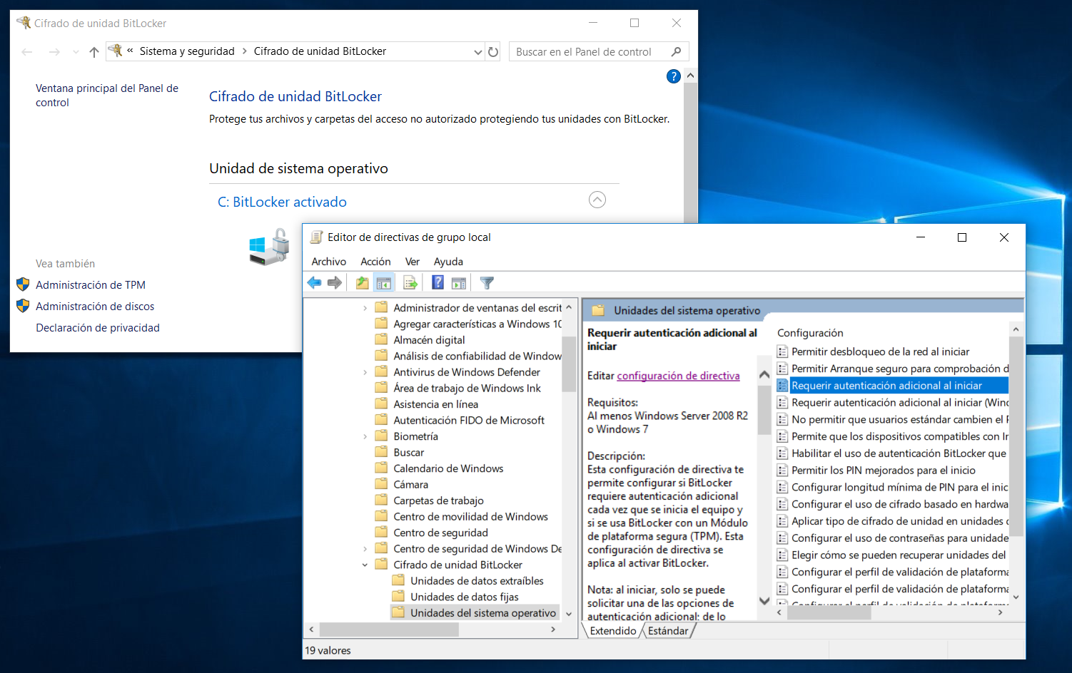Click the configuración de directiva link
The width and height of the screenshot is (1072, 673).
(678, 376)
